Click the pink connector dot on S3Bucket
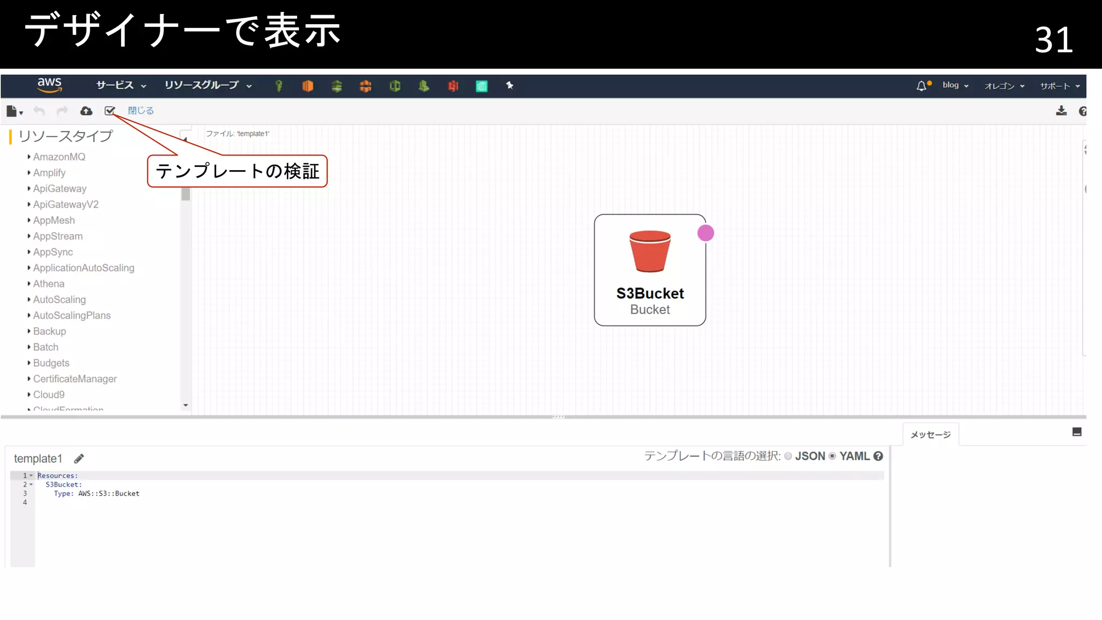Image resolution: width=1102 pixels, height=620 pixels. (705, 233)
